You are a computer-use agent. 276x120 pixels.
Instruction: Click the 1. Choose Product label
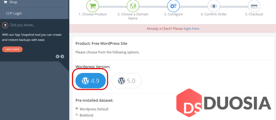[x=93, y=14]
